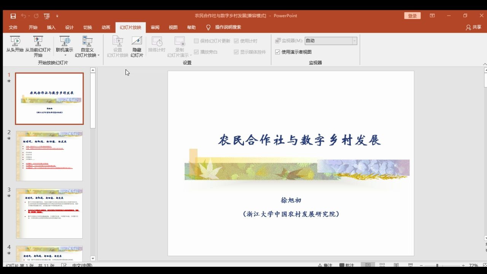
Task: Switch to 插入 ribbon tab
Action: coord(51,27)
